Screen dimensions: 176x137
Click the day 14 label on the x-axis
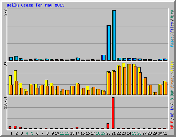77,133
